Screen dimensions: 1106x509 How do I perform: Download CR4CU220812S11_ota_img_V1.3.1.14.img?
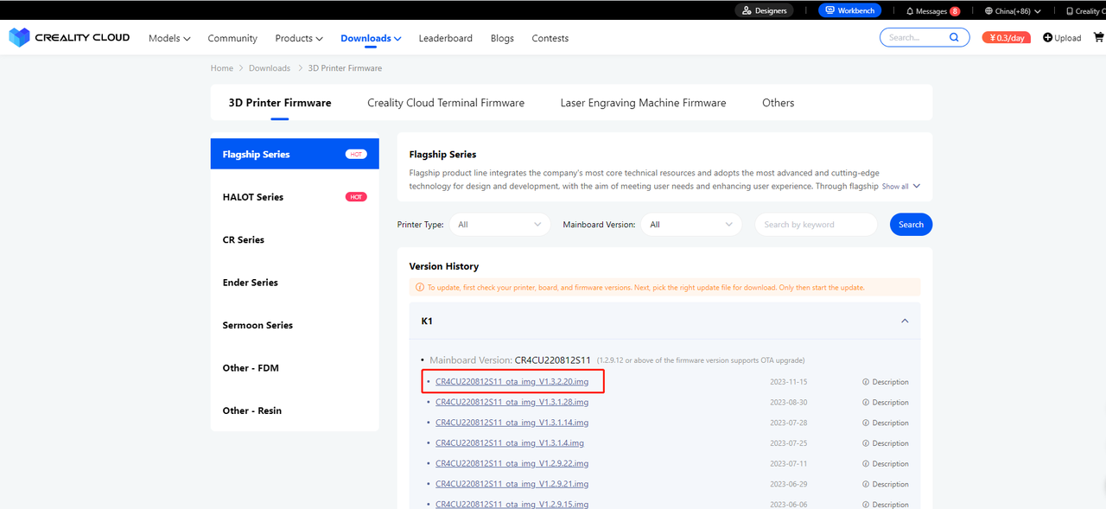tap(512, 423)
